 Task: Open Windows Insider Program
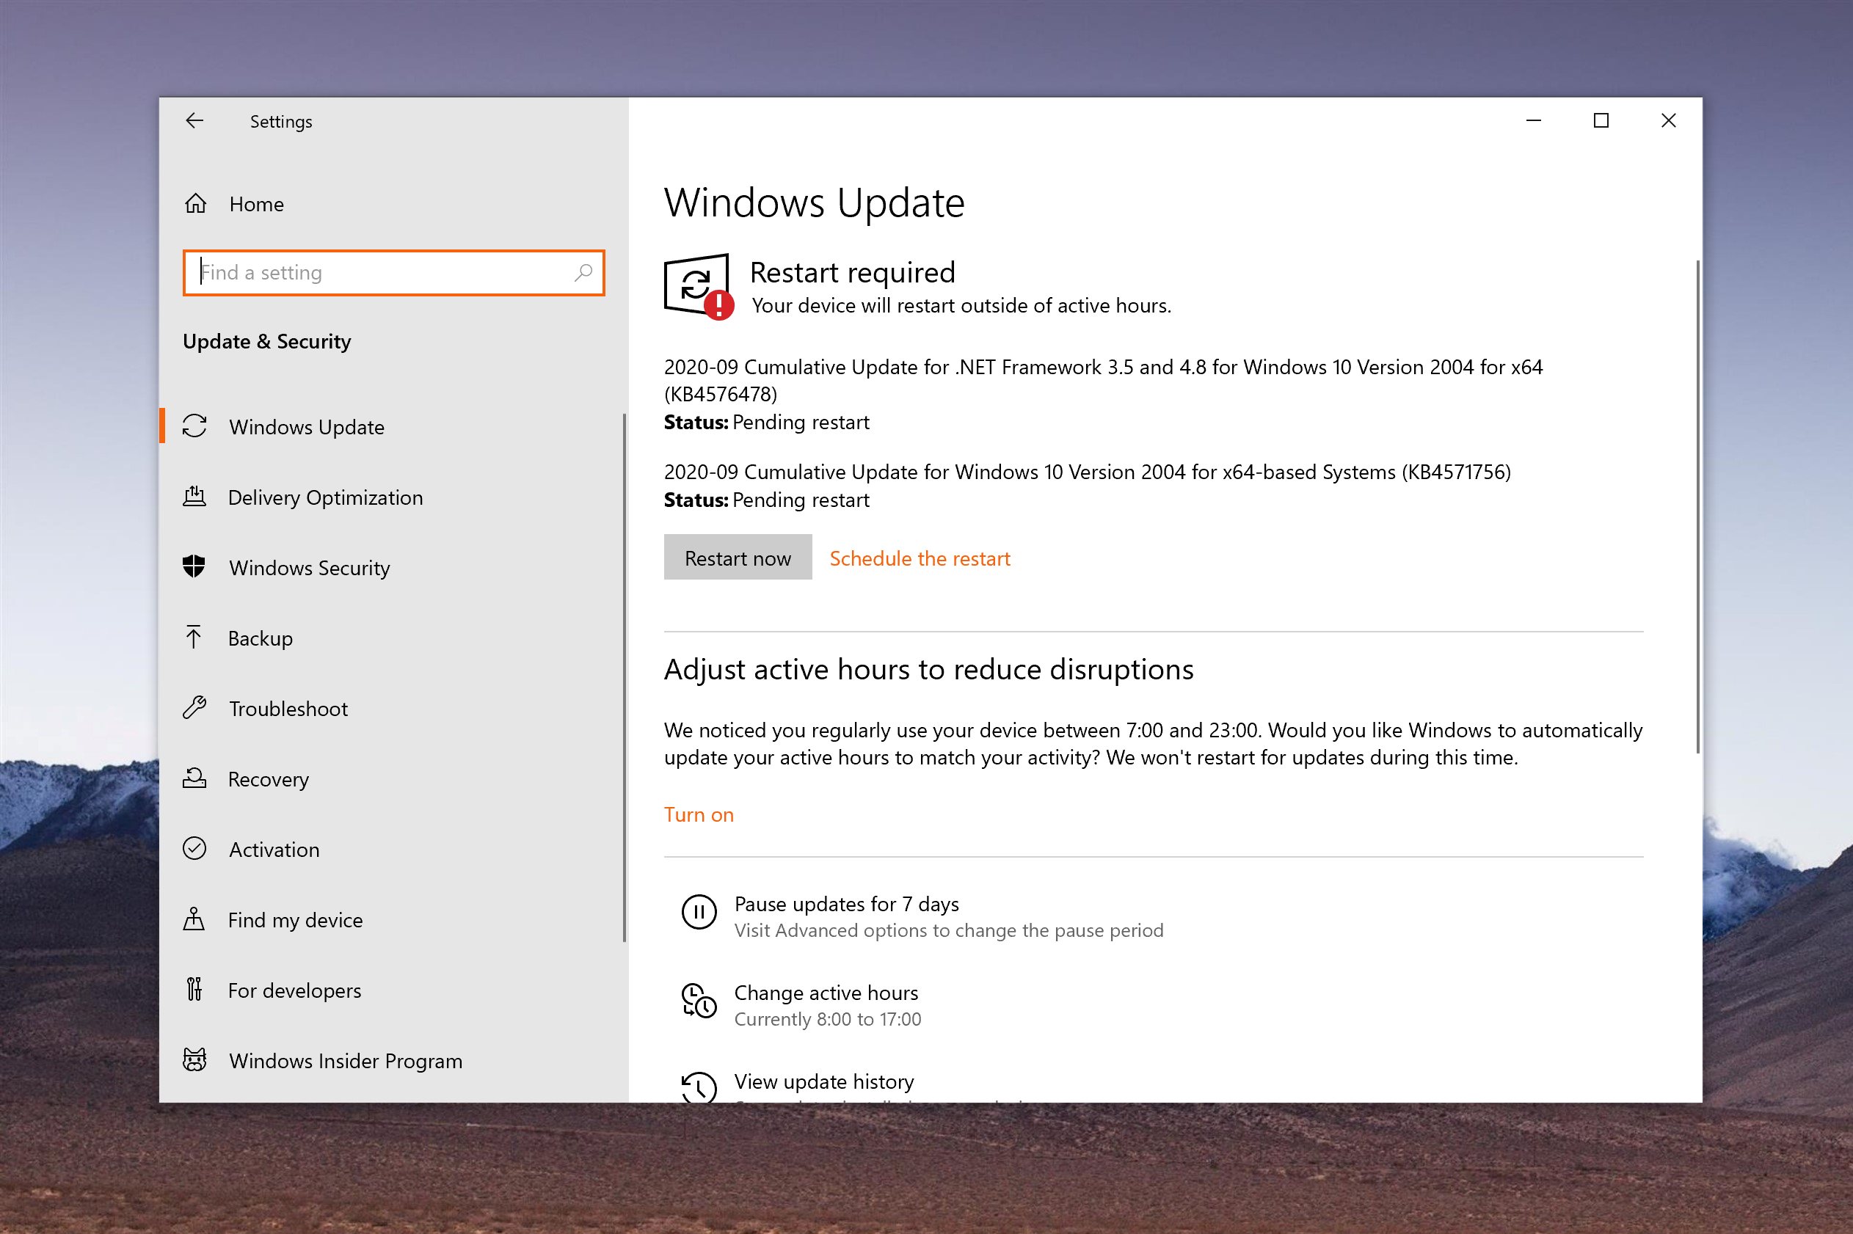tap(345, 1060)
